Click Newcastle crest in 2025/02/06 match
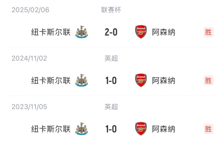 [x=81, y=32]
